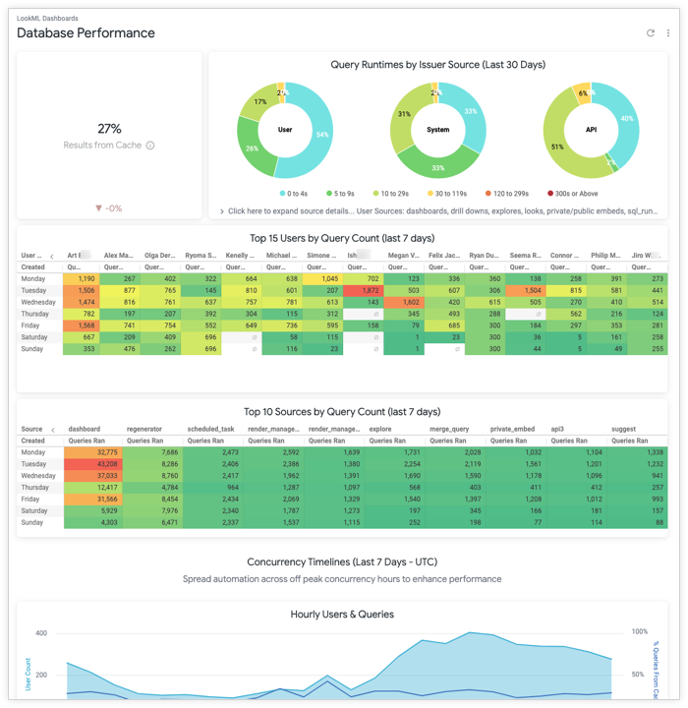Click the LookML Dashboards breadcrumb link
This screenshot has width=688, height=708.
point(47,19)
